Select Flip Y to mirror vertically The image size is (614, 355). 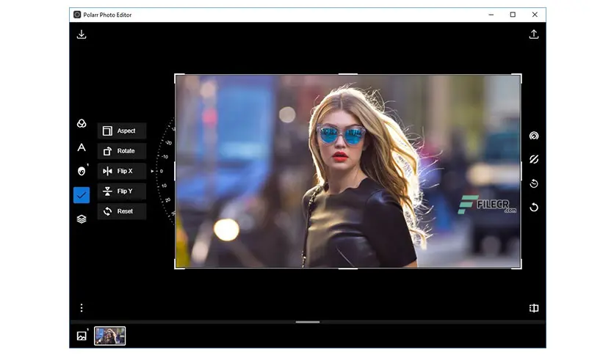click(122, 191)
